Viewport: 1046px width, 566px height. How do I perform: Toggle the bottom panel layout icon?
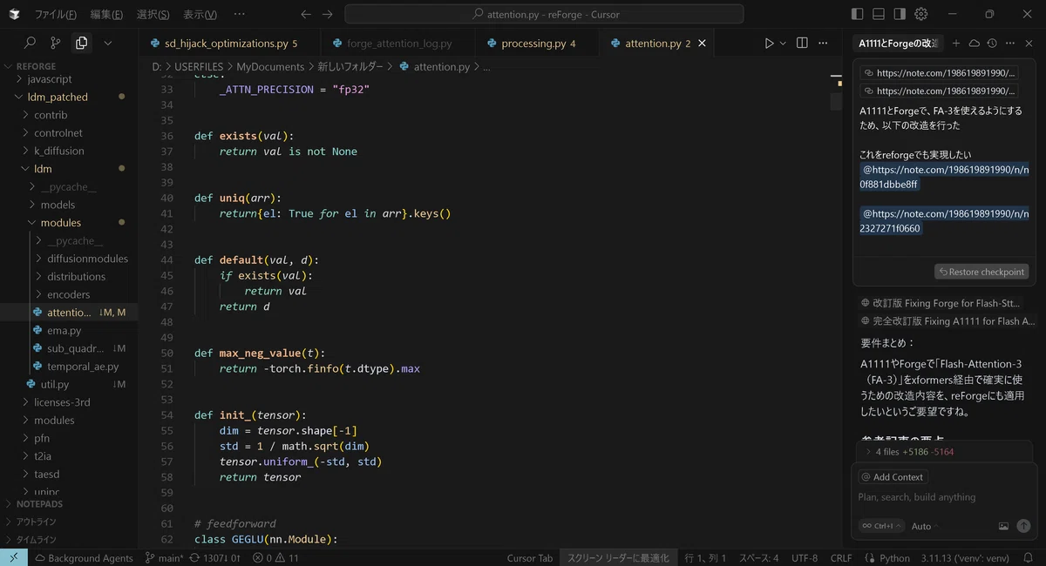(879, 14)
